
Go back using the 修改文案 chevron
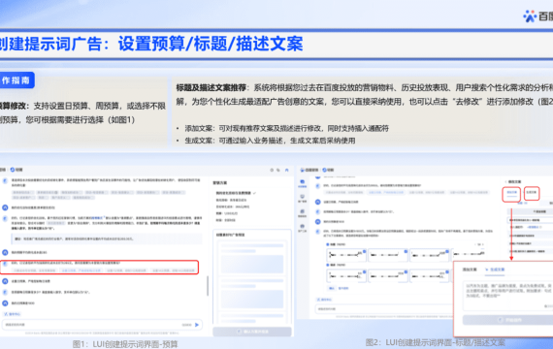505,182
